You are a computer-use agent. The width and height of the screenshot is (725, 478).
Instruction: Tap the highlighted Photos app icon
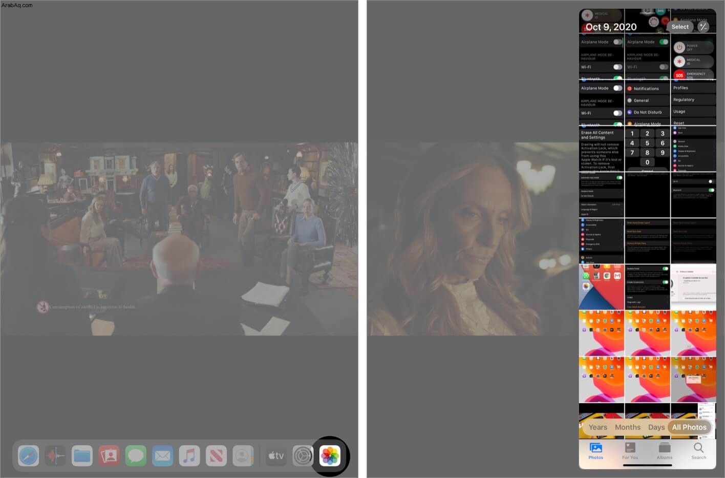[330, 455]
